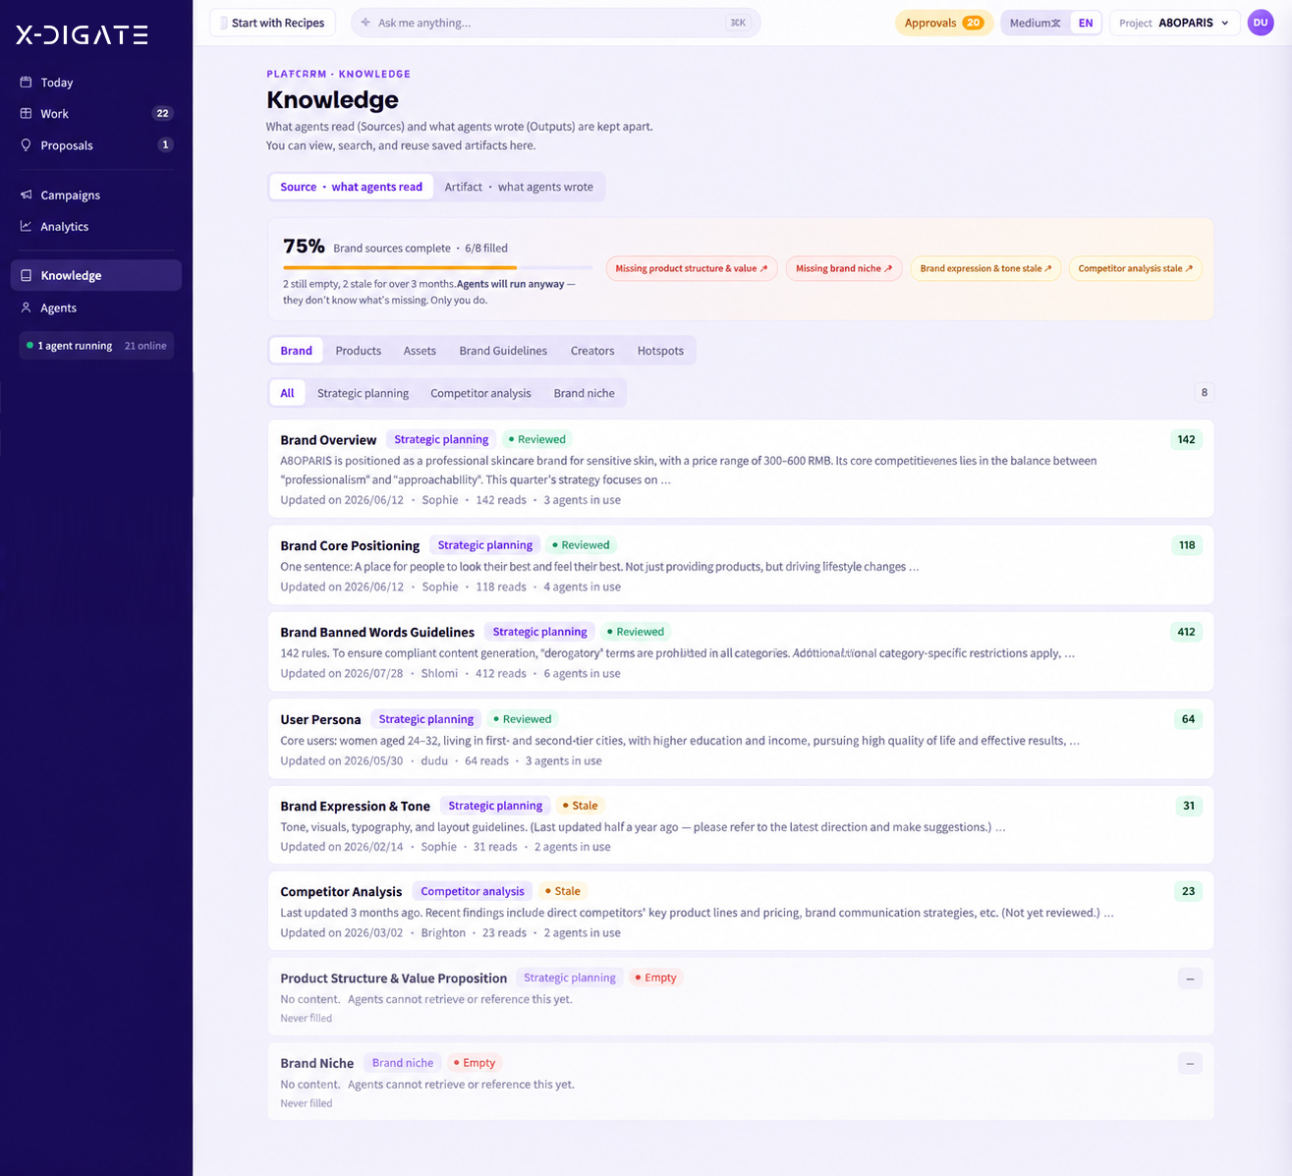The width and height of the screenshot is (1292, 1176).
Task: Click Start with Recipes button
Action: [x=273, y=23]
